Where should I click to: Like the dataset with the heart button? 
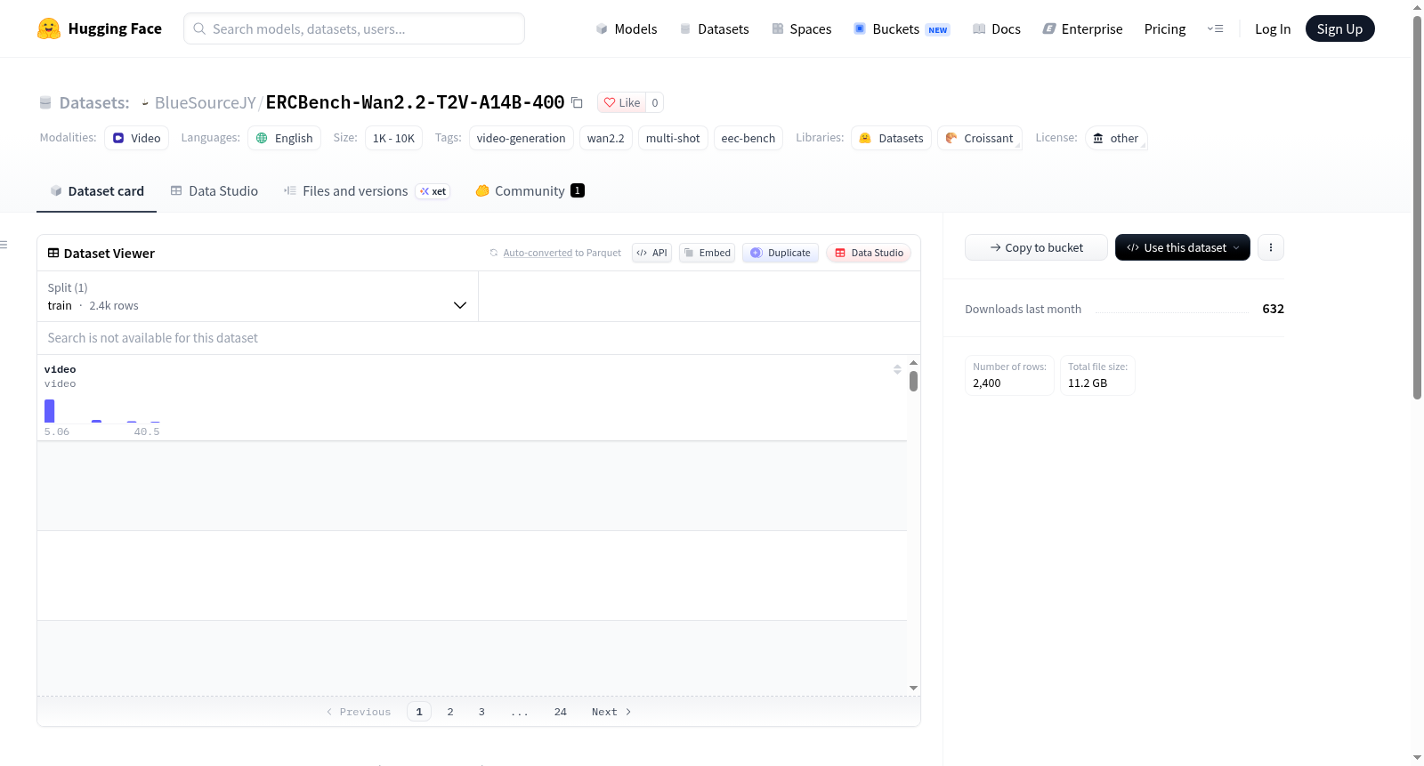coord(622,102)
